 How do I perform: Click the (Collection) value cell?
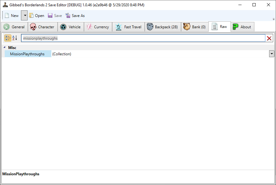(160, 54)
